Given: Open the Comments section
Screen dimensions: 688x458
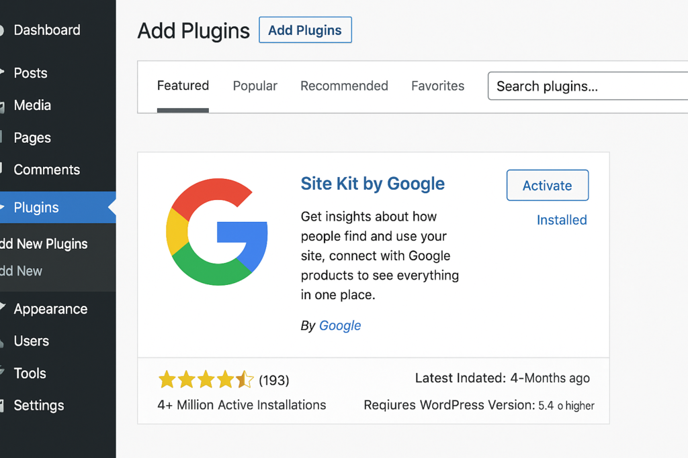Looking at the screenshot, I should [46, 170].
